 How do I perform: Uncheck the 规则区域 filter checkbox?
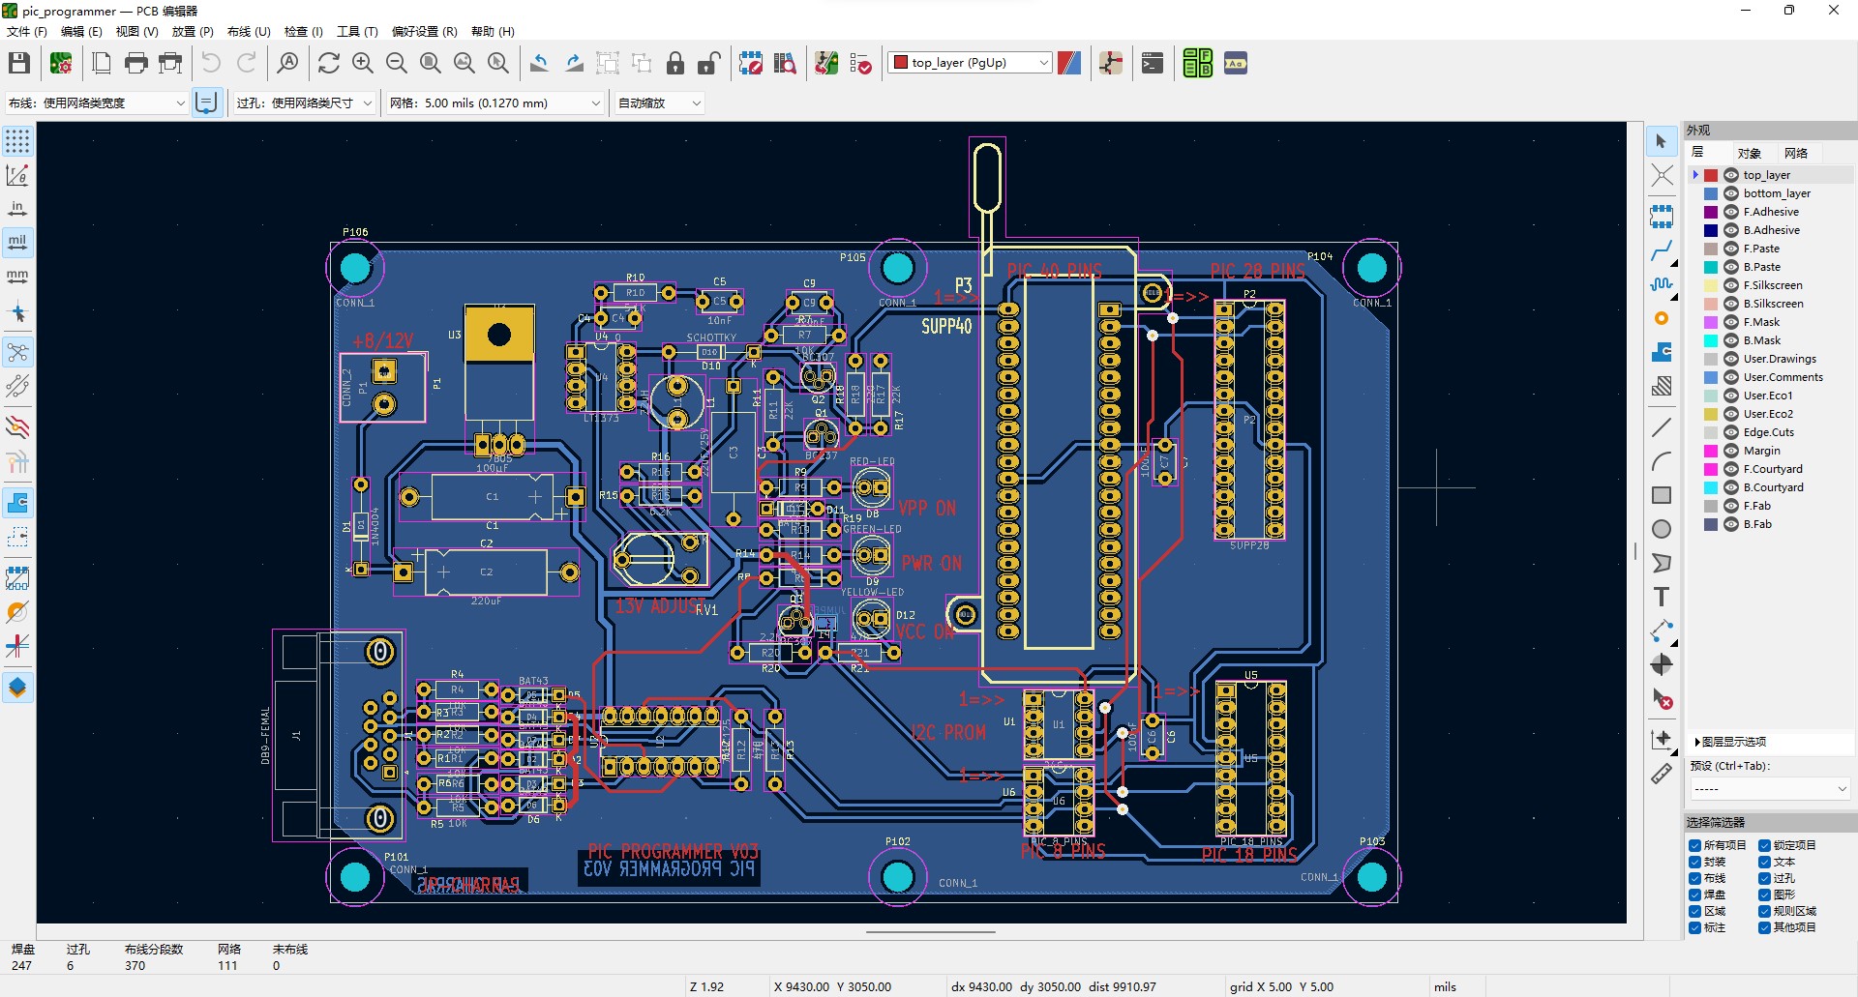pos(1764,911)
